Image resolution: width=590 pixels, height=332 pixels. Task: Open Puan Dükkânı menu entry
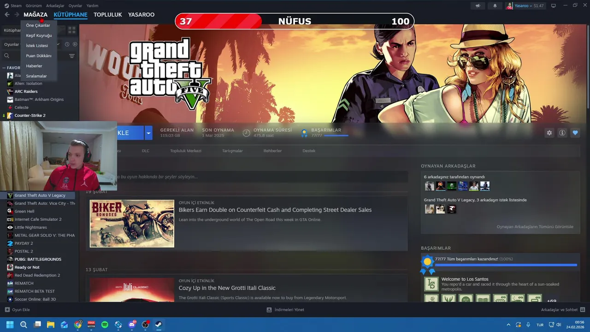point(39,56)
